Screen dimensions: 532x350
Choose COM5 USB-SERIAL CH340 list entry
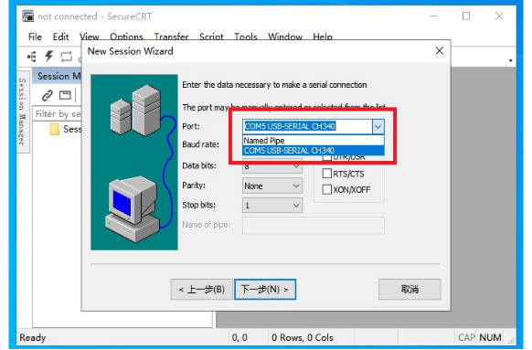[314, 150]
